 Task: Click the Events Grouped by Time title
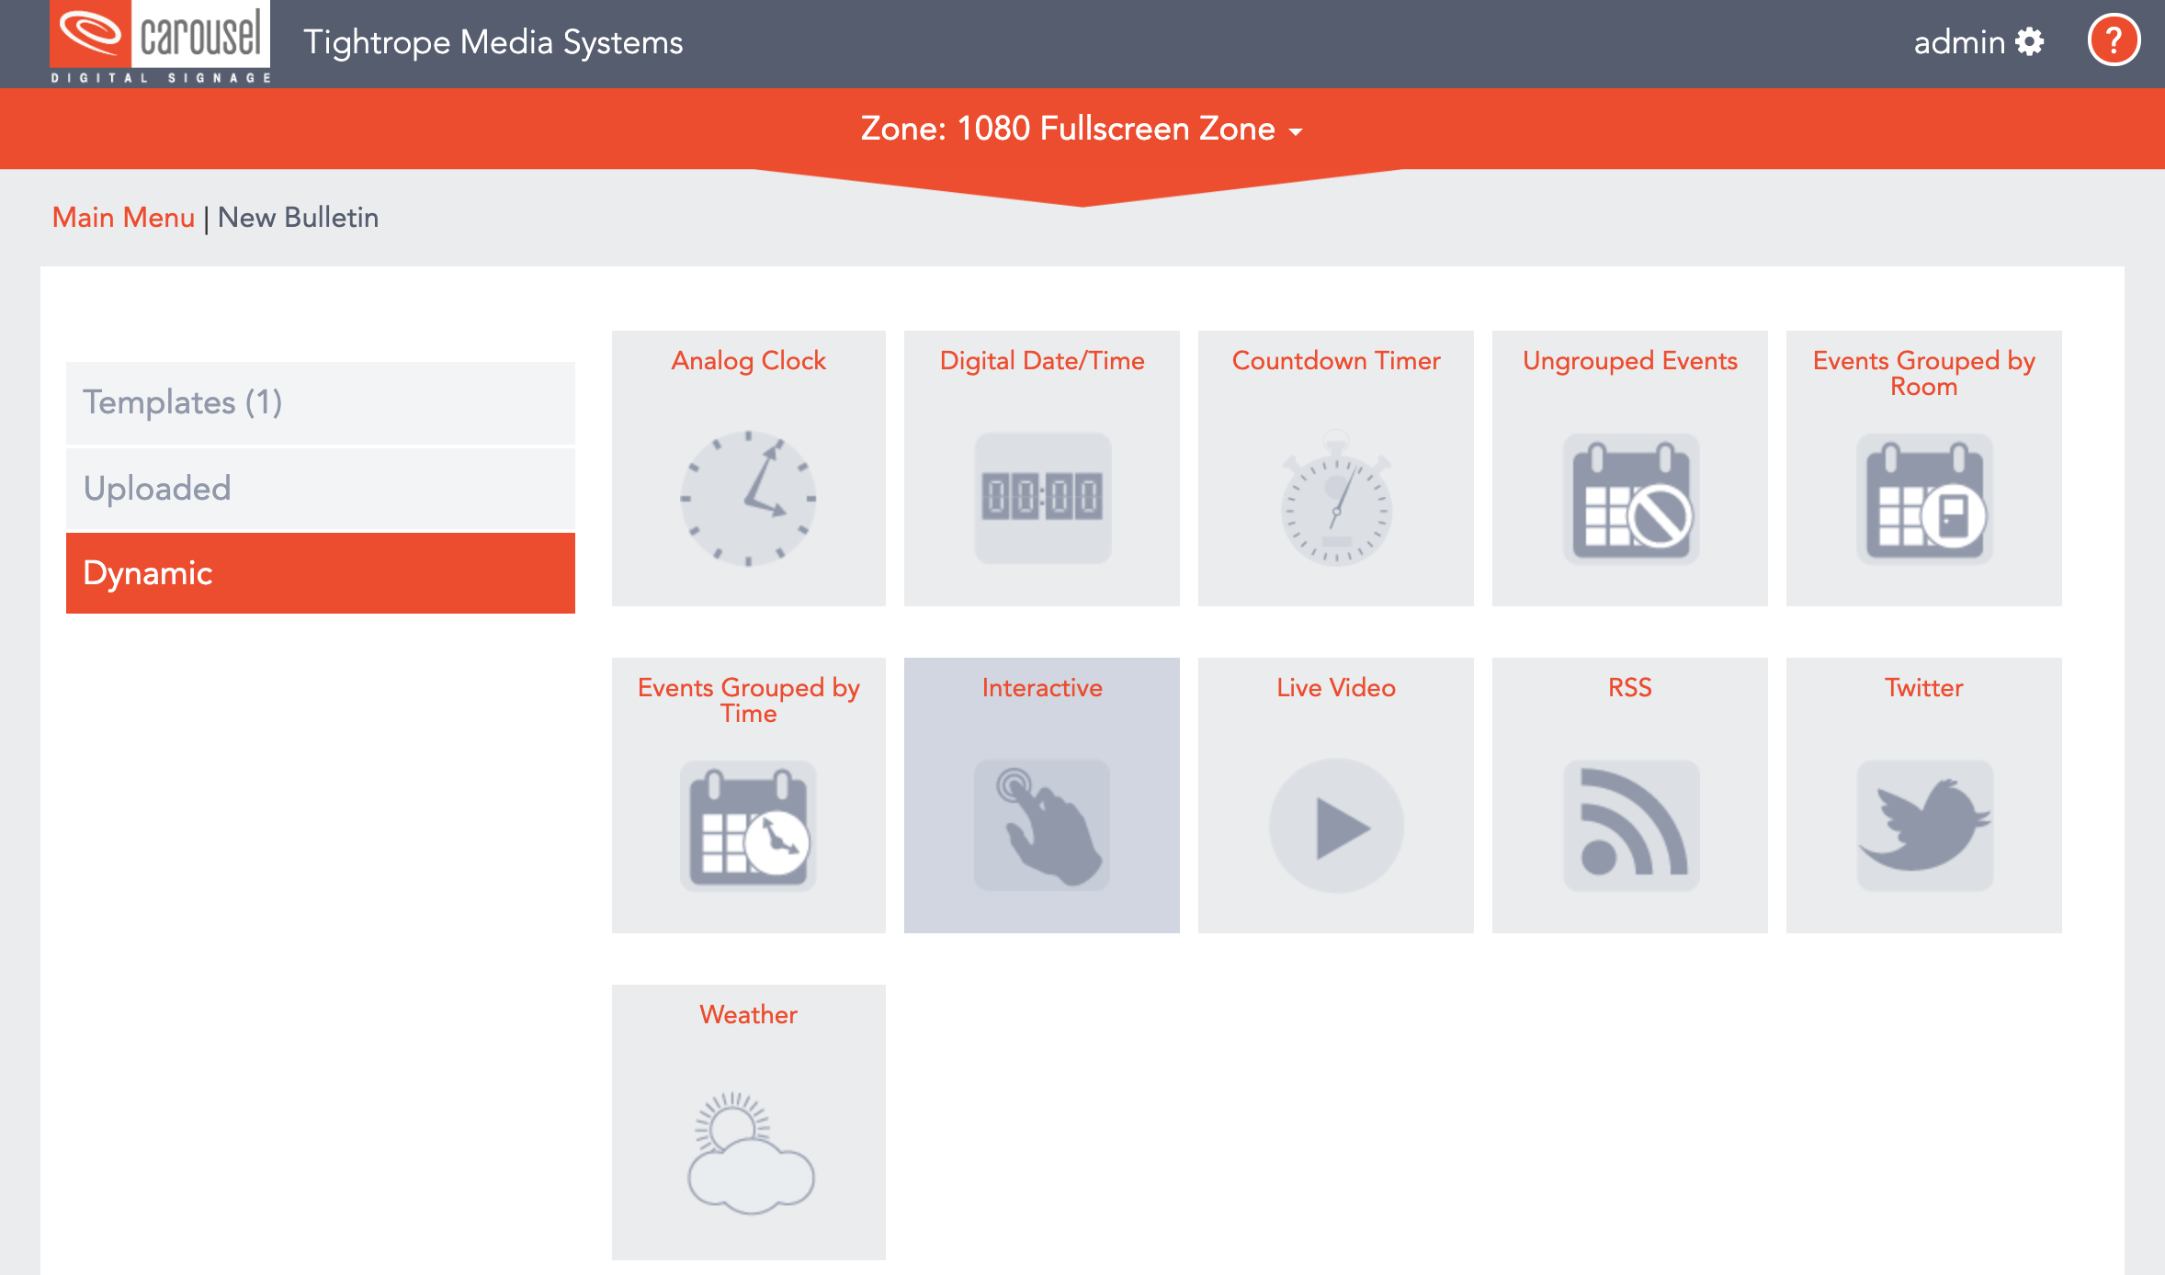749,700
